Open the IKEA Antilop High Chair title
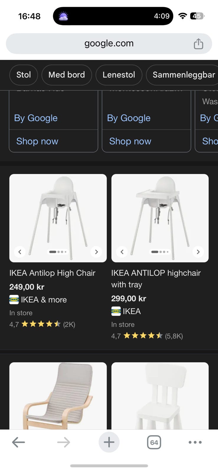The width and height of the screenshot is (218, 472). (52, 273)
